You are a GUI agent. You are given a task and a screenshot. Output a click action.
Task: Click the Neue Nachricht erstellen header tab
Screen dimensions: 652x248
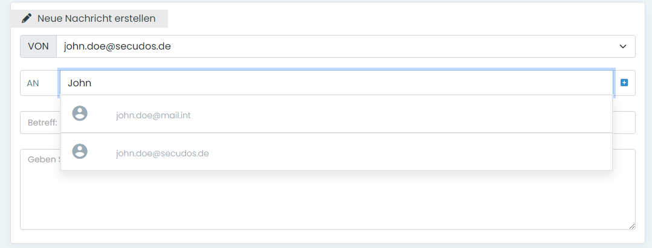[89, 19]
